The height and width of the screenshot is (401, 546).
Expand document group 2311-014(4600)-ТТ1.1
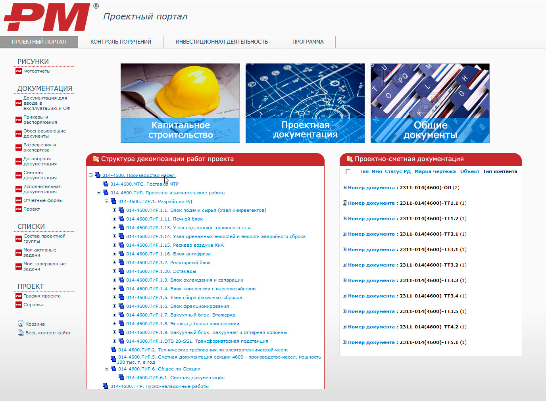345,203
